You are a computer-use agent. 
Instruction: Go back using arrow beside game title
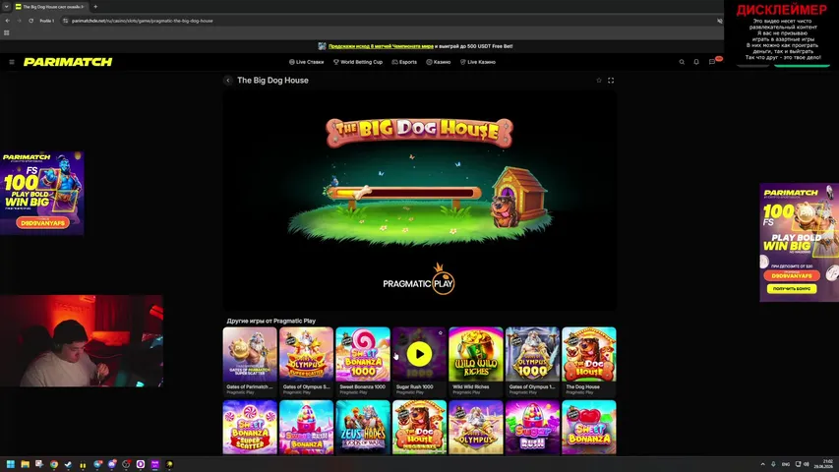[x=228, y=81]
